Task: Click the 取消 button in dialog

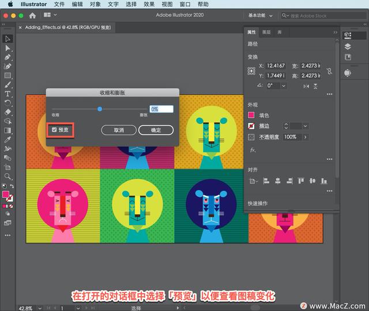Action: pyautogui.click(x=118, y=130)
